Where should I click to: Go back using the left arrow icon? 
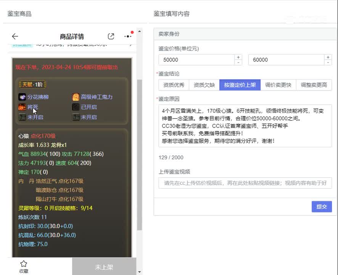[15, 36]
